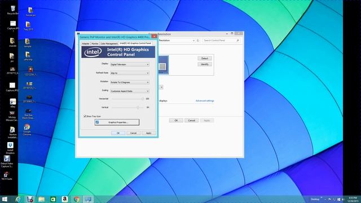361x203 pixels.
Task: Click the search magnifier in Control Panel
Action: pyautogui.click(x=237, y=41)
